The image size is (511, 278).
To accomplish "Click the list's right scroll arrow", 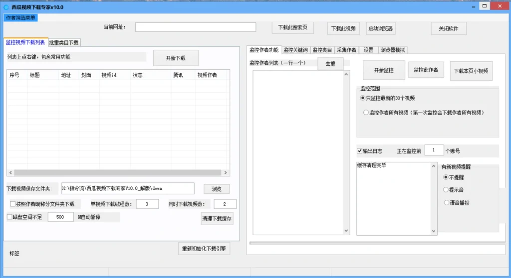I will [x=226, y=172].
